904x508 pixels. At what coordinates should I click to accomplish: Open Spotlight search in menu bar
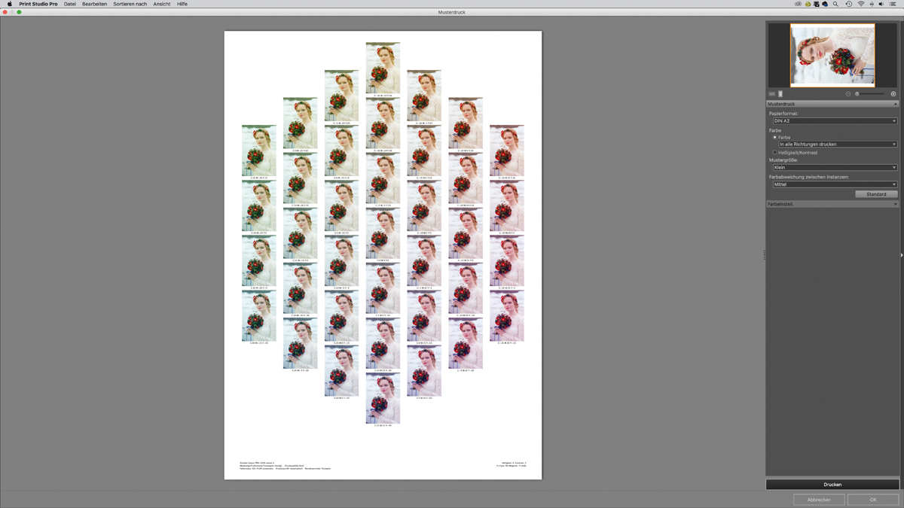pos(835,4)
